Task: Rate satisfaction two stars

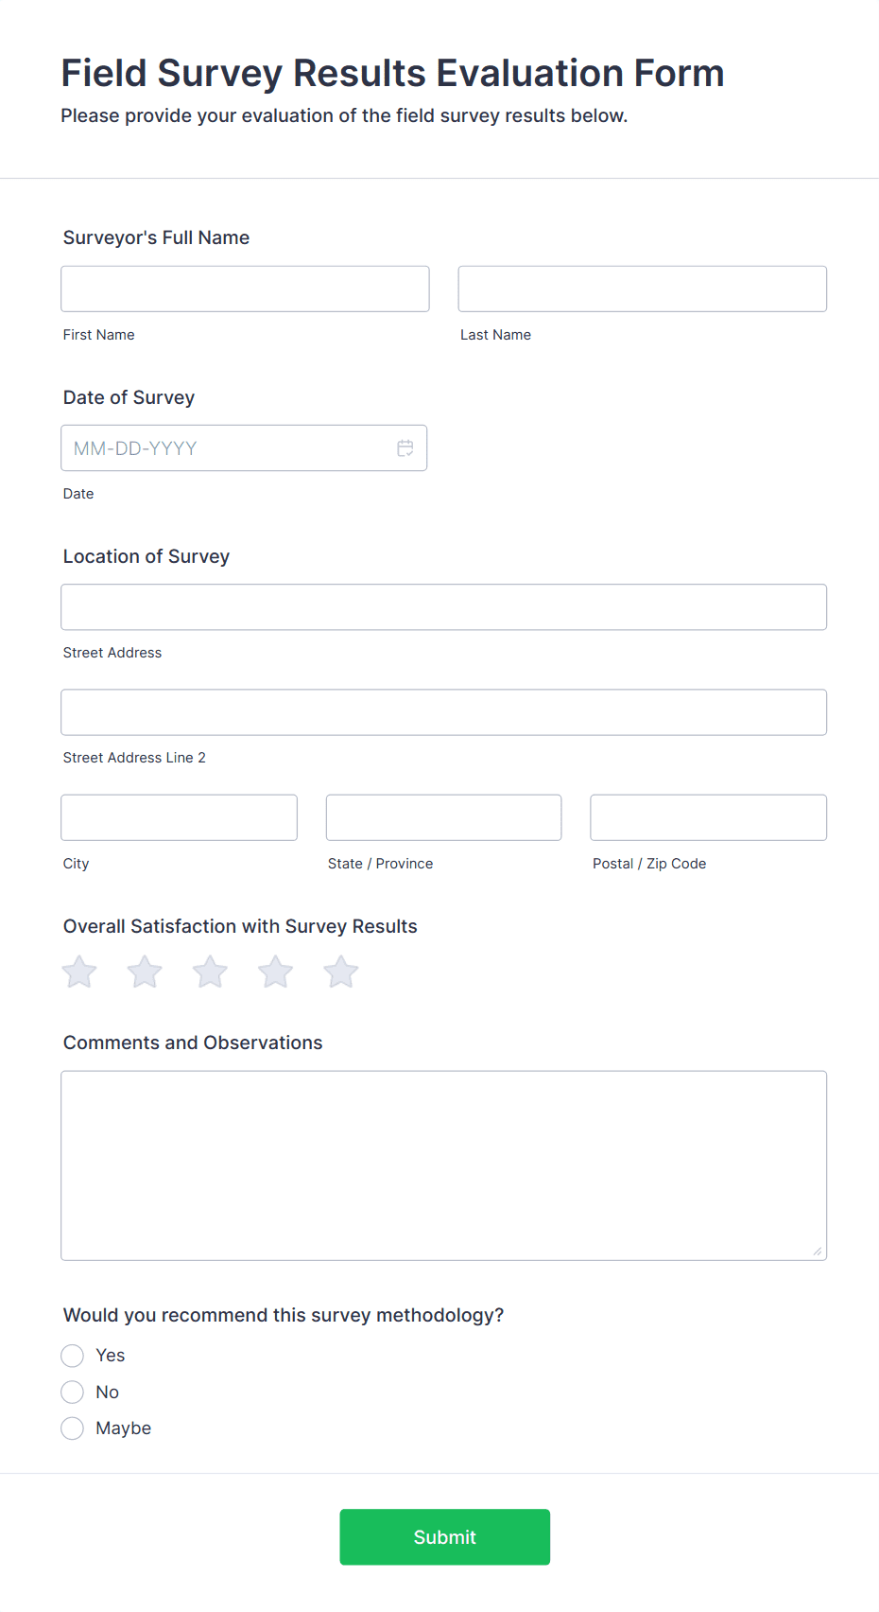Action: tap(145, 972)
